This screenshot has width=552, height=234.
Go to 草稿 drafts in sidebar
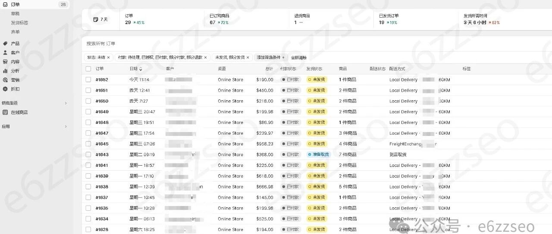(x=15, y=14)
